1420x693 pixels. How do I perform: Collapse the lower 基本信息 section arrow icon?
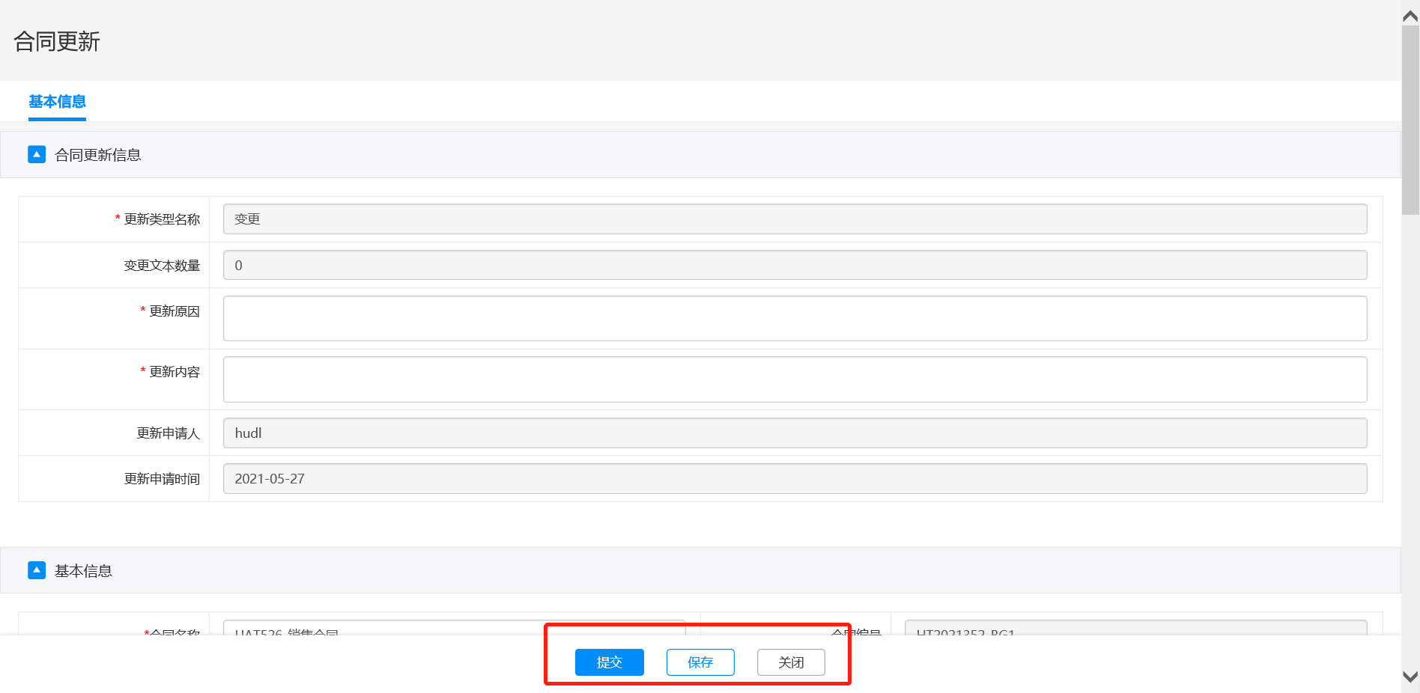click(37, 571)
